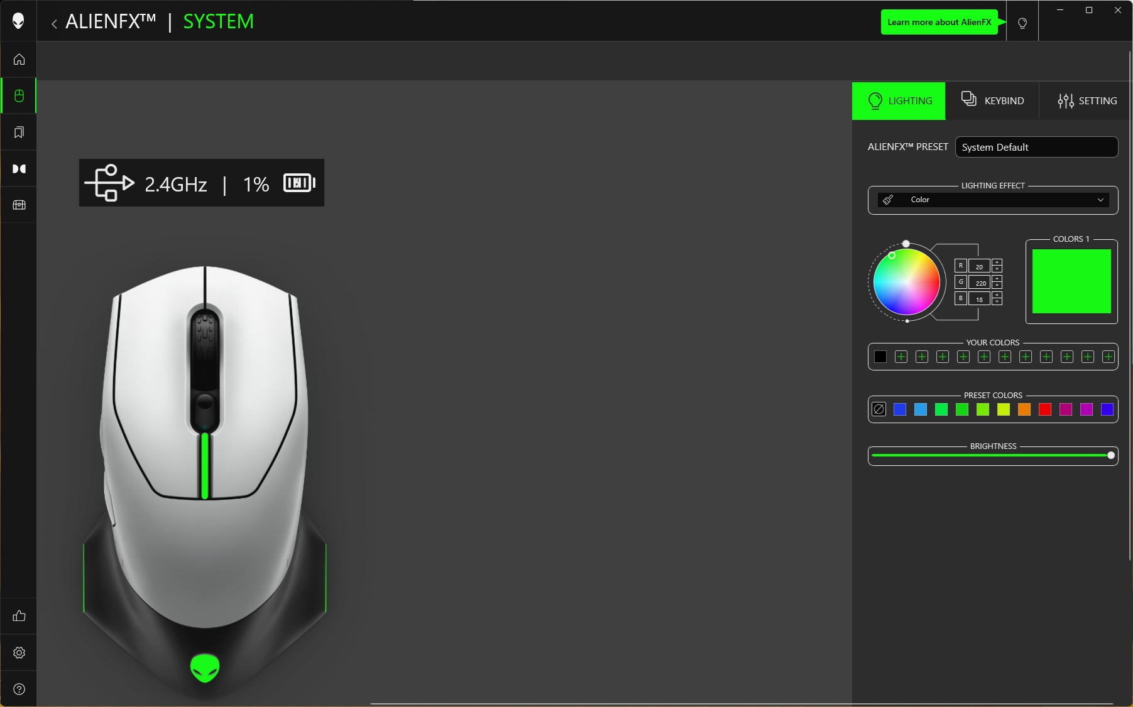Go back using the arrow before ALIENFX
The width and height of the screenshot is (1133, 707).
[54, 23]
